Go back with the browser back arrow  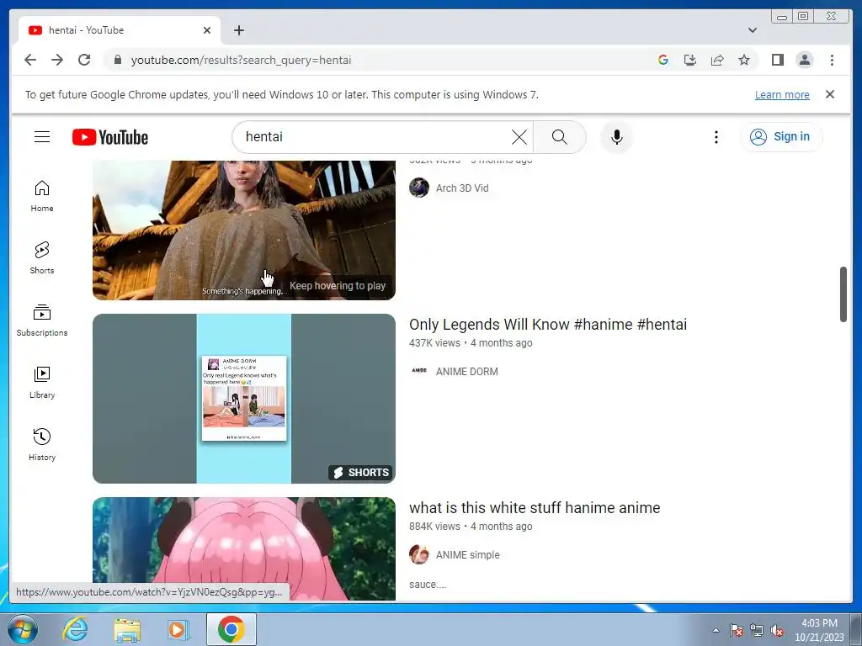(x=30, y=60)
